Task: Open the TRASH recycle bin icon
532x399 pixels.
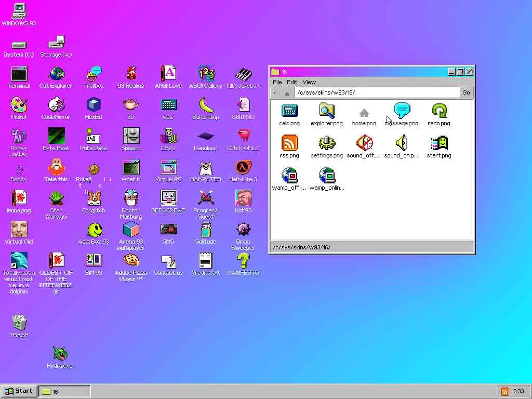Action: click(x=19, y=326)
